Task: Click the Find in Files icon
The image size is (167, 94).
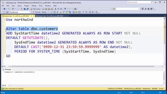Action: click(x=114, y=9)
